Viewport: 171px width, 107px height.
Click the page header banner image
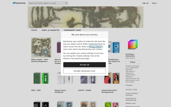(x=85, y=17)
